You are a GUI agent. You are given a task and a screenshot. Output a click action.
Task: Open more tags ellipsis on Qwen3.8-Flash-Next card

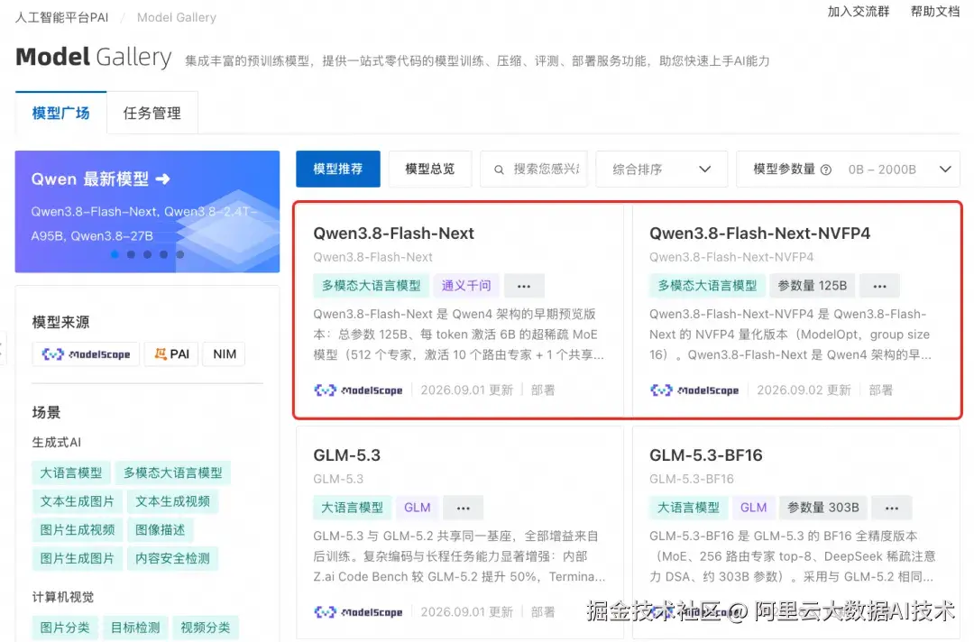[x=524, y=286]
